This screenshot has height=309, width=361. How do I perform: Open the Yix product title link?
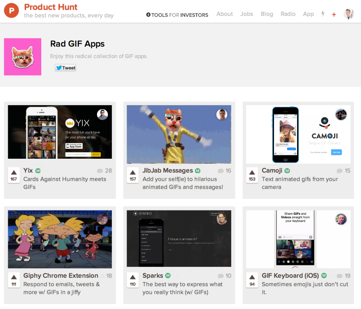pos(28,170)
